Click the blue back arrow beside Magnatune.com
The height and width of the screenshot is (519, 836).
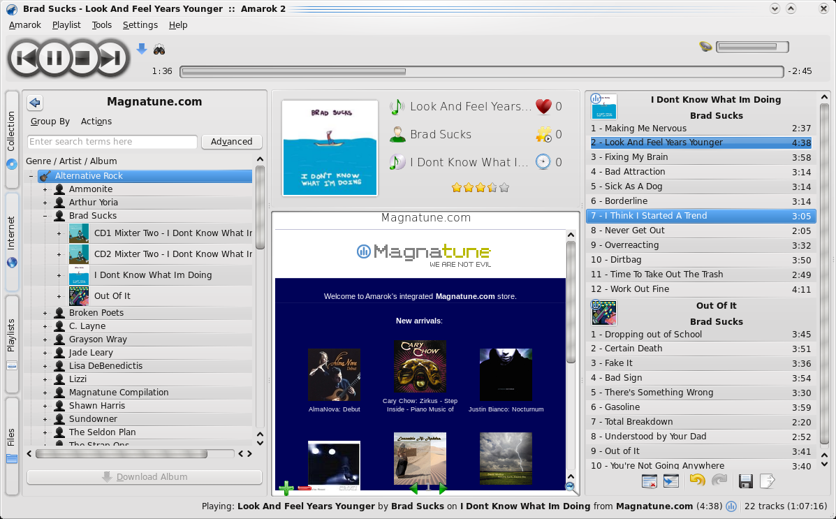pos(35,103)
